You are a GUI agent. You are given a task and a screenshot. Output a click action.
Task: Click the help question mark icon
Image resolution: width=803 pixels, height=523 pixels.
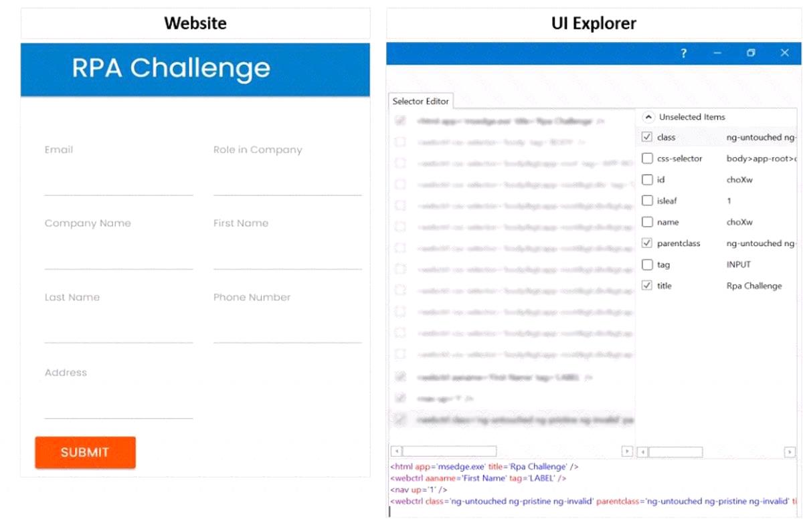(683, 54)
